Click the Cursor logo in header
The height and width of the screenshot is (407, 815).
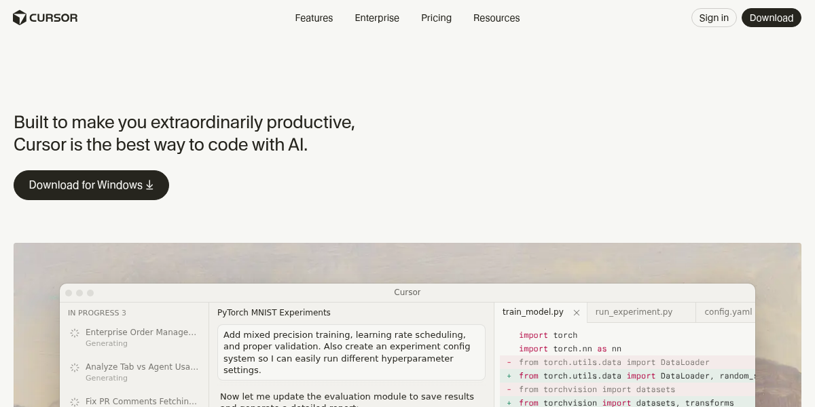45,18
